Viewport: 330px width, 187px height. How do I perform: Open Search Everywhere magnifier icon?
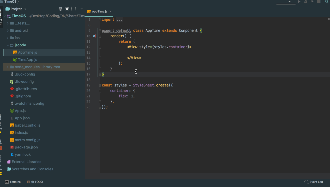click(x=327, y=2)
